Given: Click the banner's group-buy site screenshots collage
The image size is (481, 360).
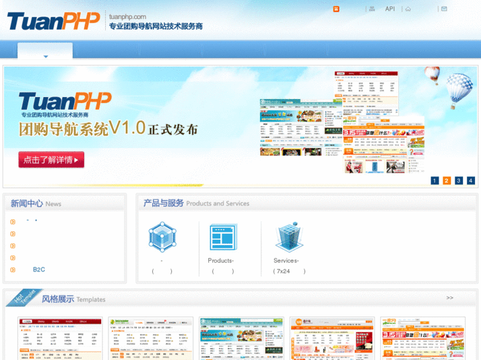Looking at the screenshot, I should click(x=342, y=123).
